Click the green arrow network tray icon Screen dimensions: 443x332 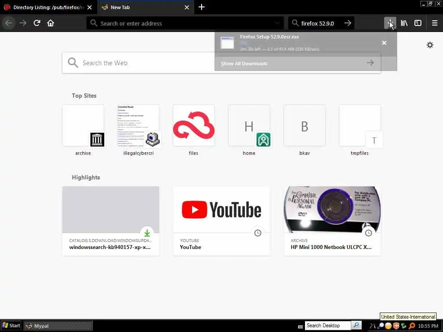coord(404,326)
